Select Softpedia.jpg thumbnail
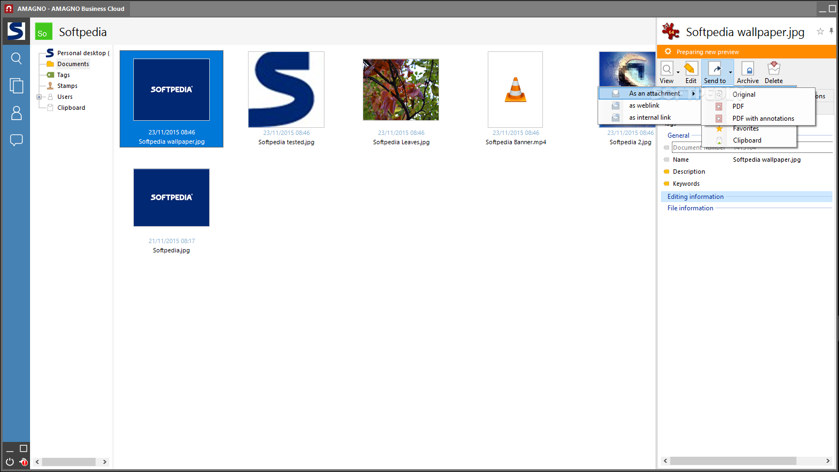 click(x=172, y=197)
